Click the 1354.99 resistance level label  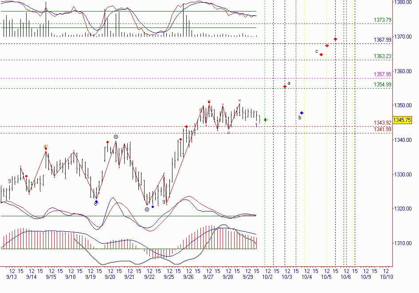tap(382, 85)
